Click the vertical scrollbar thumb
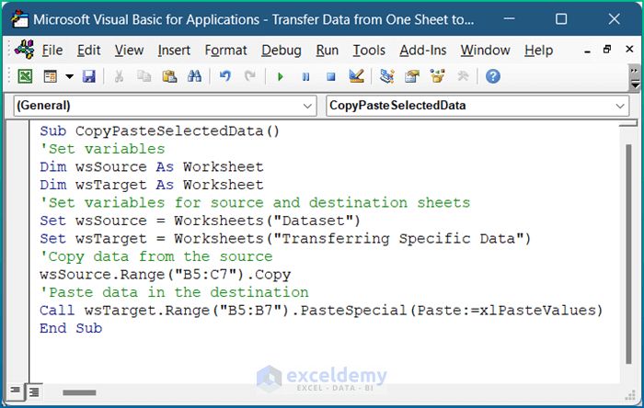The width and height of the screenshot is (644, 408). tap(628, 254)
